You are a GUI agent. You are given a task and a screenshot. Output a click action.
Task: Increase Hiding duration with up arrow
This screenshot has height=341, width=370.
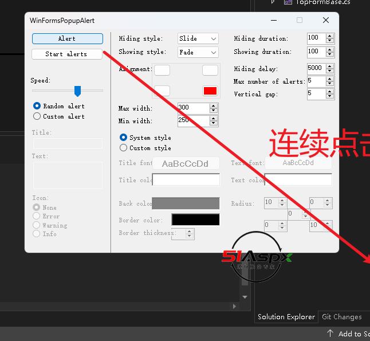point(330,36)
